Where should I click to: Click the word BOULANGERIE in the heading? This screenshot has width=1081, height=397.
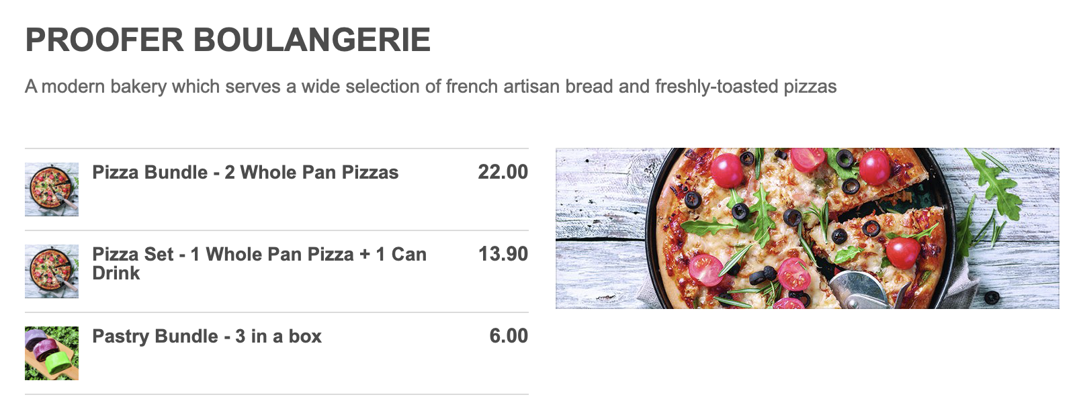[x=312, y=40]
